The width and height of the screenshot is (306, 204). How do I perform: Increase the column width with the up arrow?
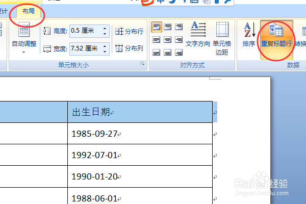pyautogui.click(x=105, y=46)
